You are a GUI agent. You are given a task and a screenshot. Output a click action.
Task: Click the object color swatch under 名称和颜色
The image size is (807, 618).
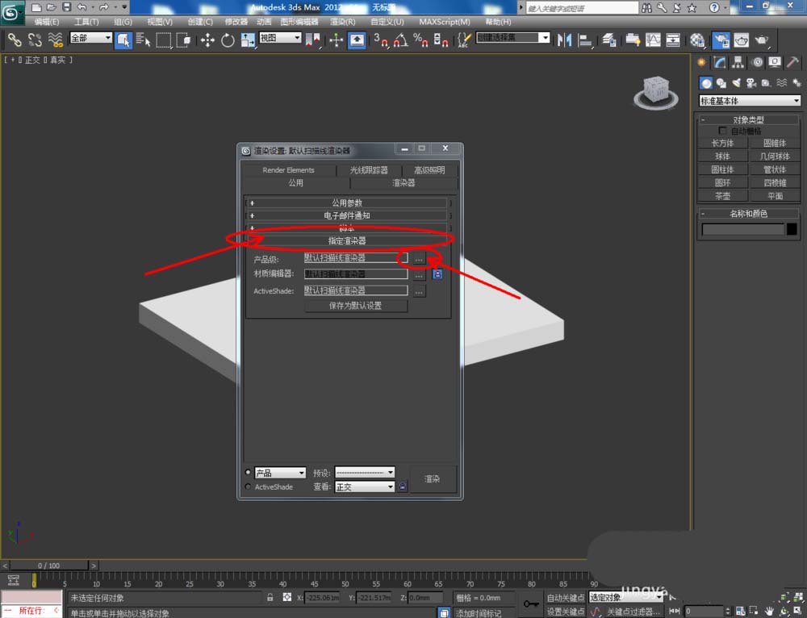[791, 230]
